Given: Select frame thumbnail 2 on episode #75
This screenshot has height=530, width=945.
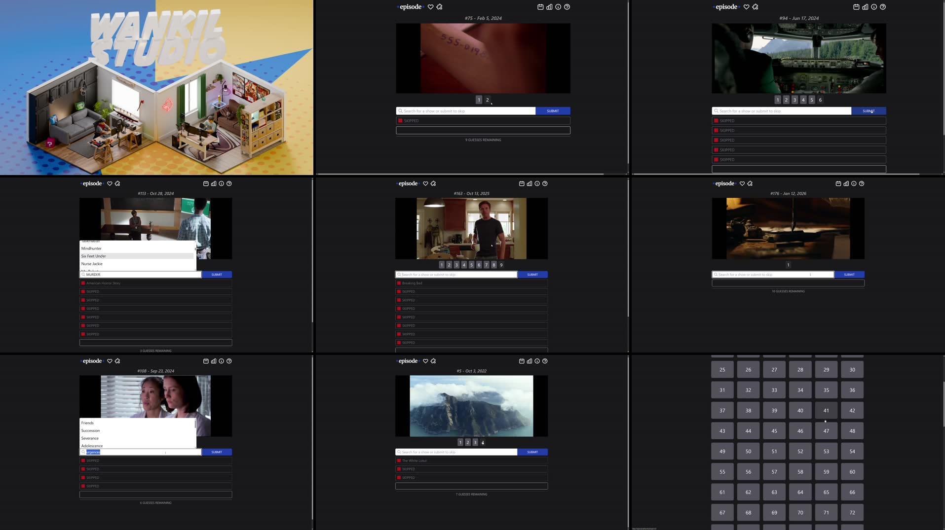Looking at the screenshot, I should (x=487, y=100).
